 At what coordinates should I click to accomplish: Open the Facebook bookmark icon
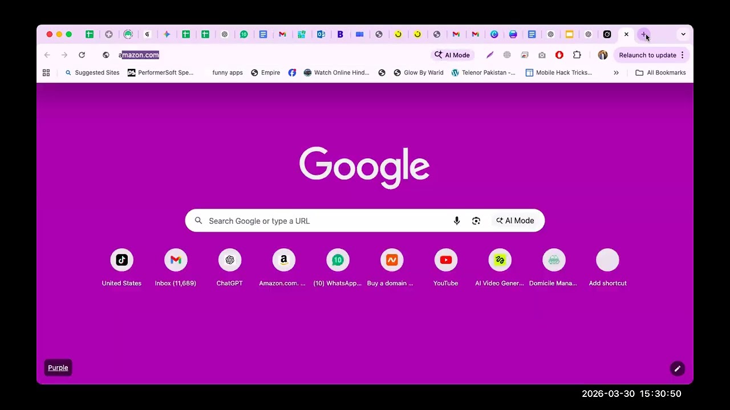(x=292, y=73)
